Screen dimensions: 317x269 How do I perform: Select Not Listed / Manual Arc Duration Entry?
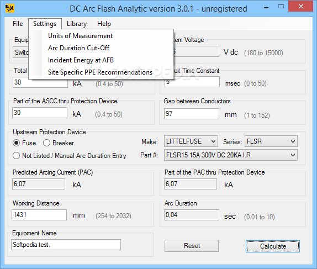pos(70,156)
